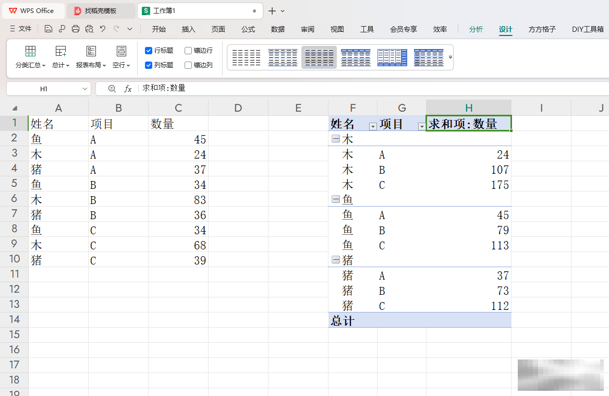
Task: Select the fifth blue-bordered pivot style thumbnail
Action: (x=392, y=57)
